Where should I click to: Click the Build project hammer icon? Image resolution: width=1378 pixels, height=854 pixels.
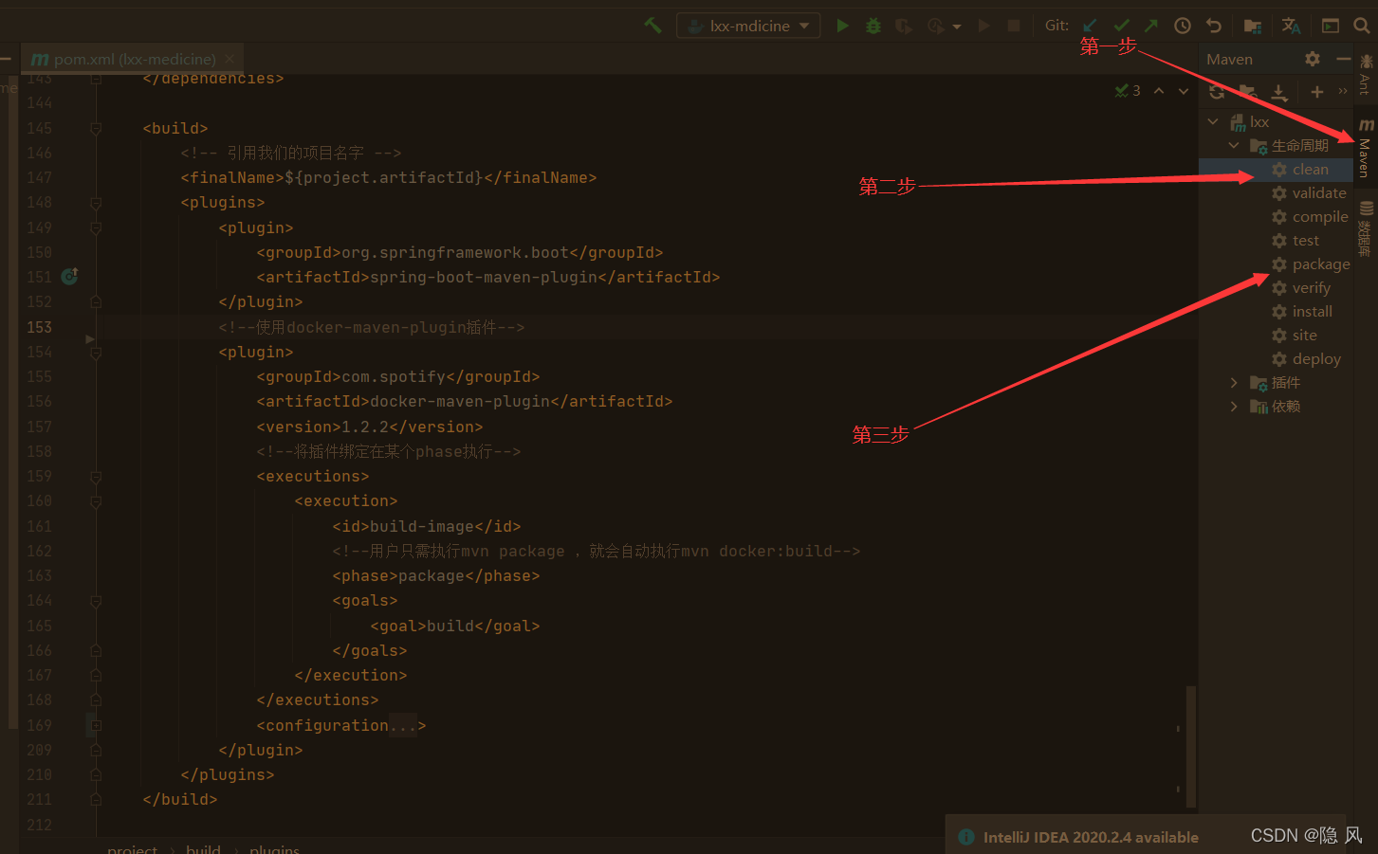coord(652,26)
